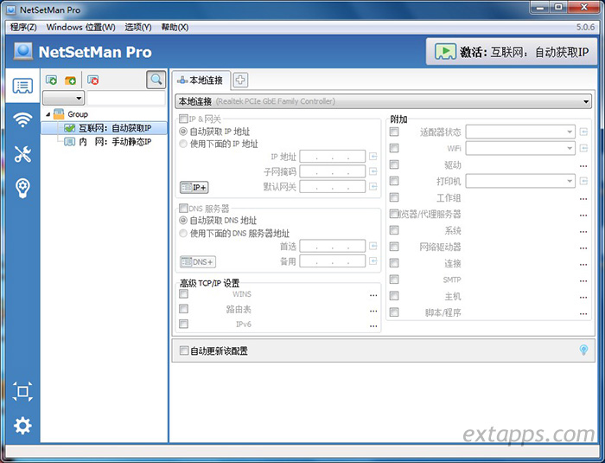Open 工作组 settings ellipsis
Image resolution: width=605 pixels, height=463 pixels.
(583, 199)
